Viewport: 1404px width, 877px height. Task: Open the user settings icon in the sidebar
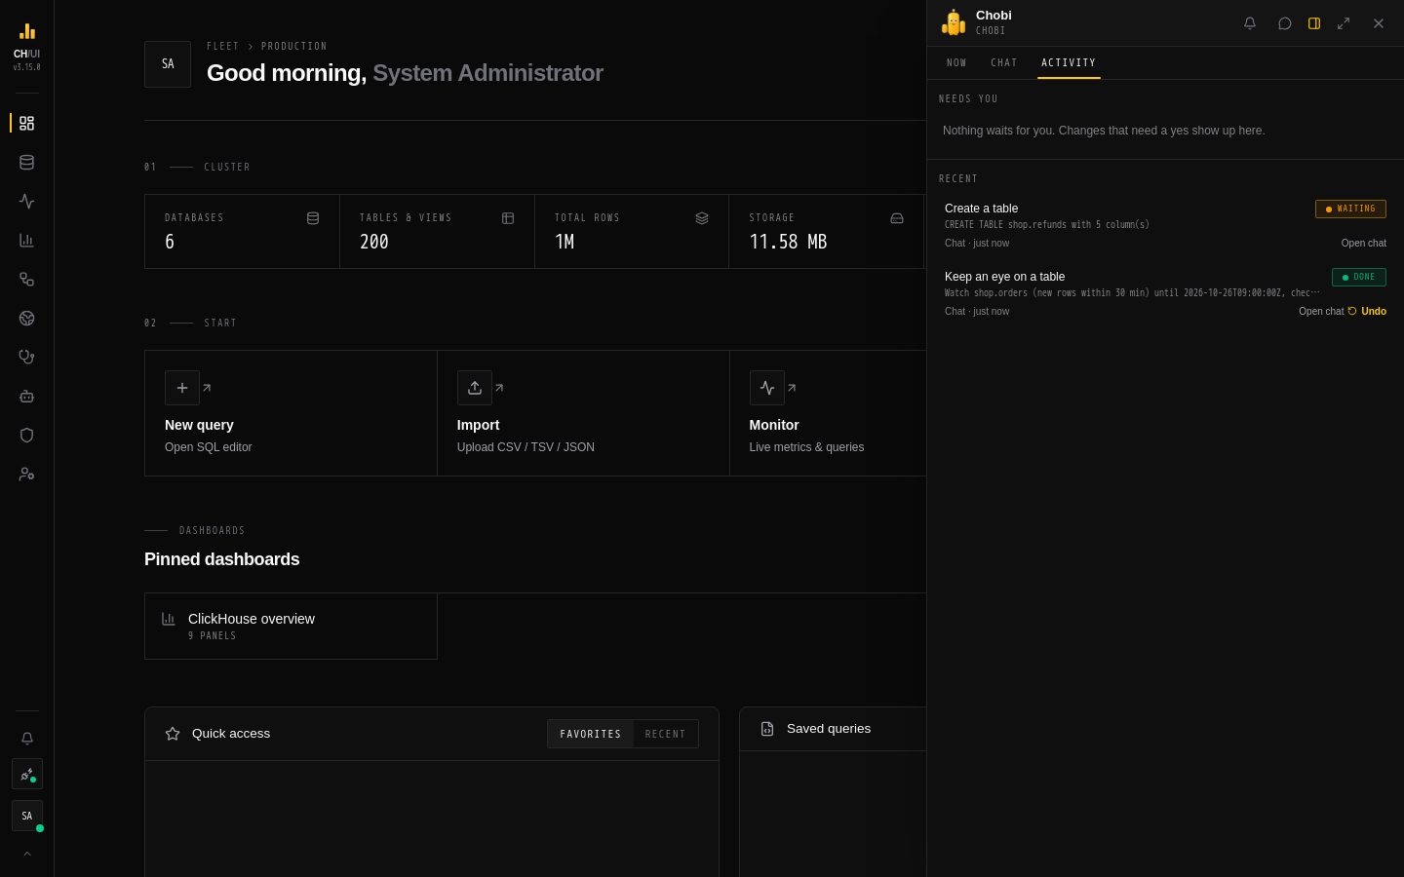coord(26,475)
